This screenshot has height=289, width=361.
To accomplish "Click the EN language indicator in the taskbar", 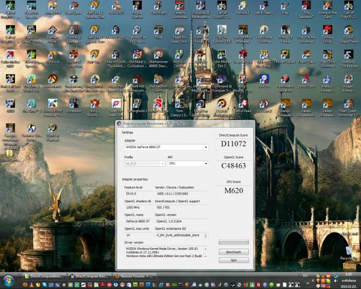I will point(305,276).
